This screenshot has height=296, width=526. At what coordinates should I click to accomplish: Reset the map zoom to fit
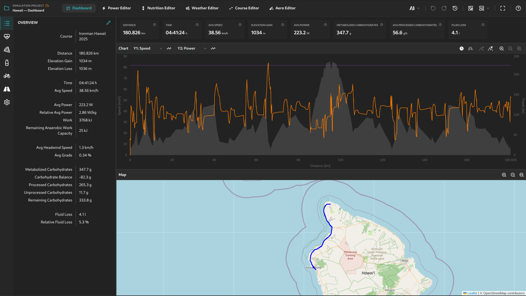522,175
